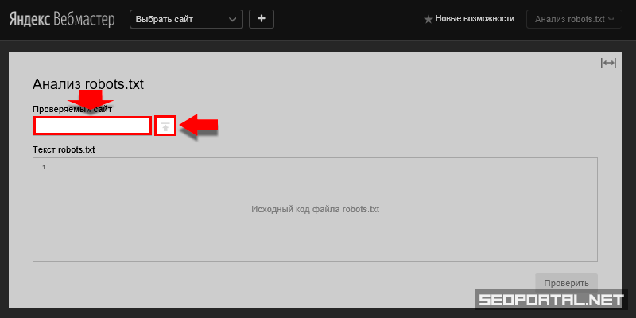Click the Анализ robots.txt page heading
Viewport: 636px width, 318px height.
point(87,84)
